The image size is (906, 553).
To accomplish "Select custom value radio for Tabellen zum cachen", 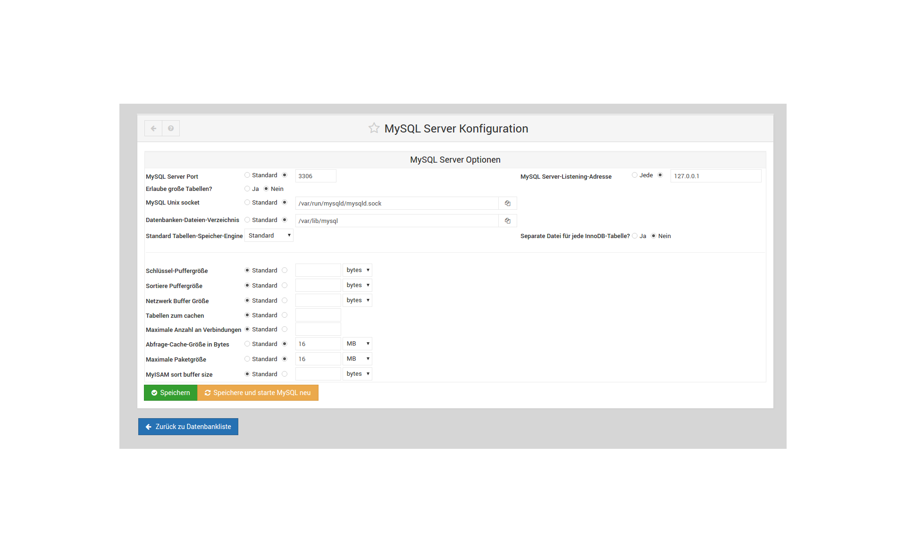I will pos(285,315).
